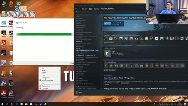Screen dimensions: 188x106
Task: Open the CPUID HWMonitor desktop shortcut
Action: pyautogui.click(x=4, y=94)
